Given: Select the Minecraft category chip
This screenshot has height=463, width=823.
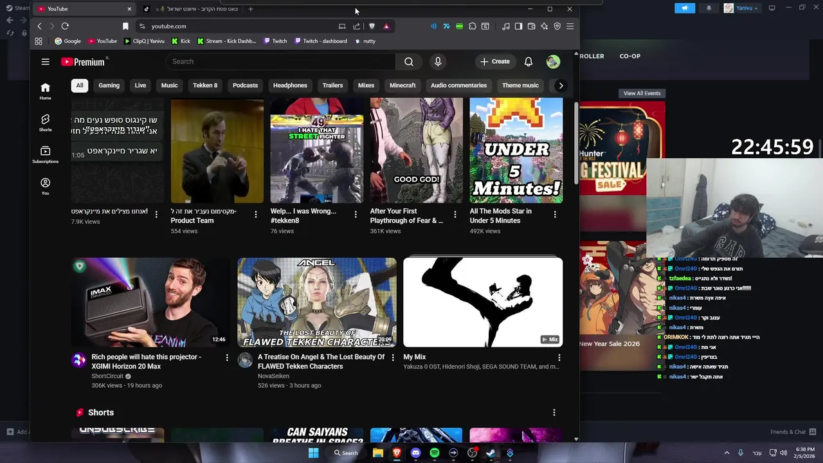Looking at the screenshot, I should pyautogui.click(x=402, y=86).
